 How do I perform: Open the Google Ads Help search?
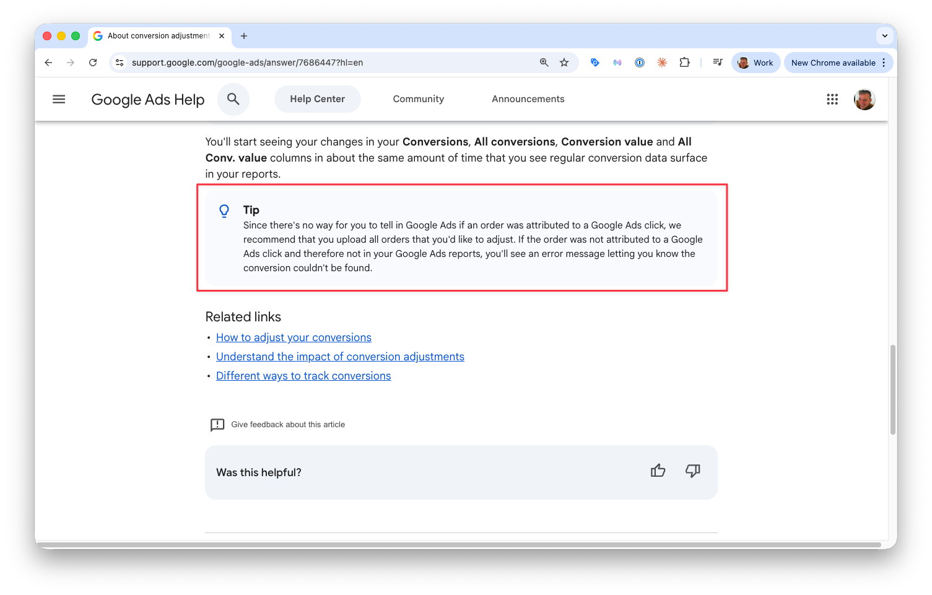233,98
